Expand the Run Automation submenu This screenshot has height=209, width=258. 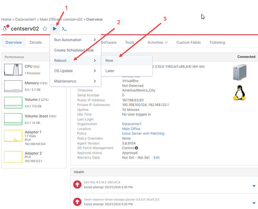point(75,40)
